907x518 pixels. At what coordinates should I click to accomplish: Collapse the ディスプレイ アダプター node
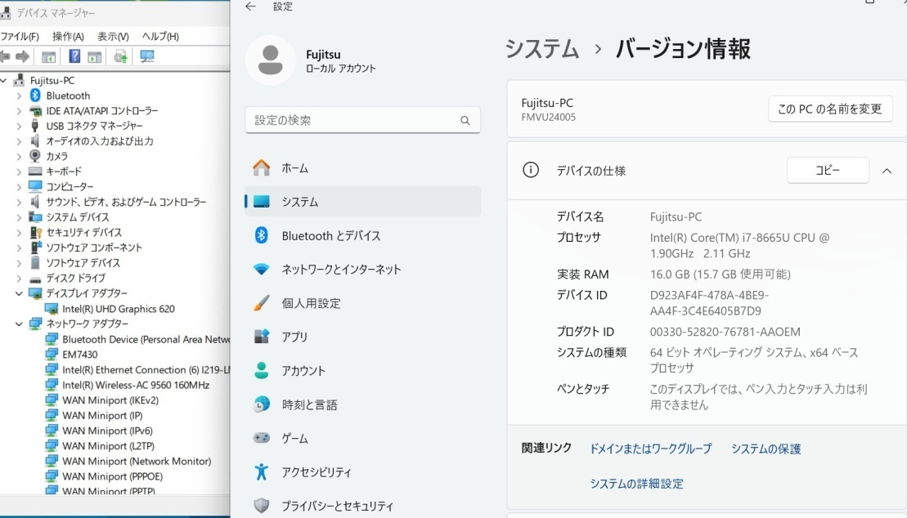click(x=19, y=293)
